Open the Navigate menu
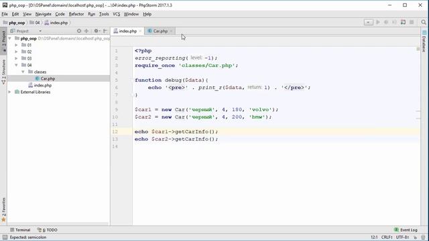429x241 pixels. coord(43,14)
